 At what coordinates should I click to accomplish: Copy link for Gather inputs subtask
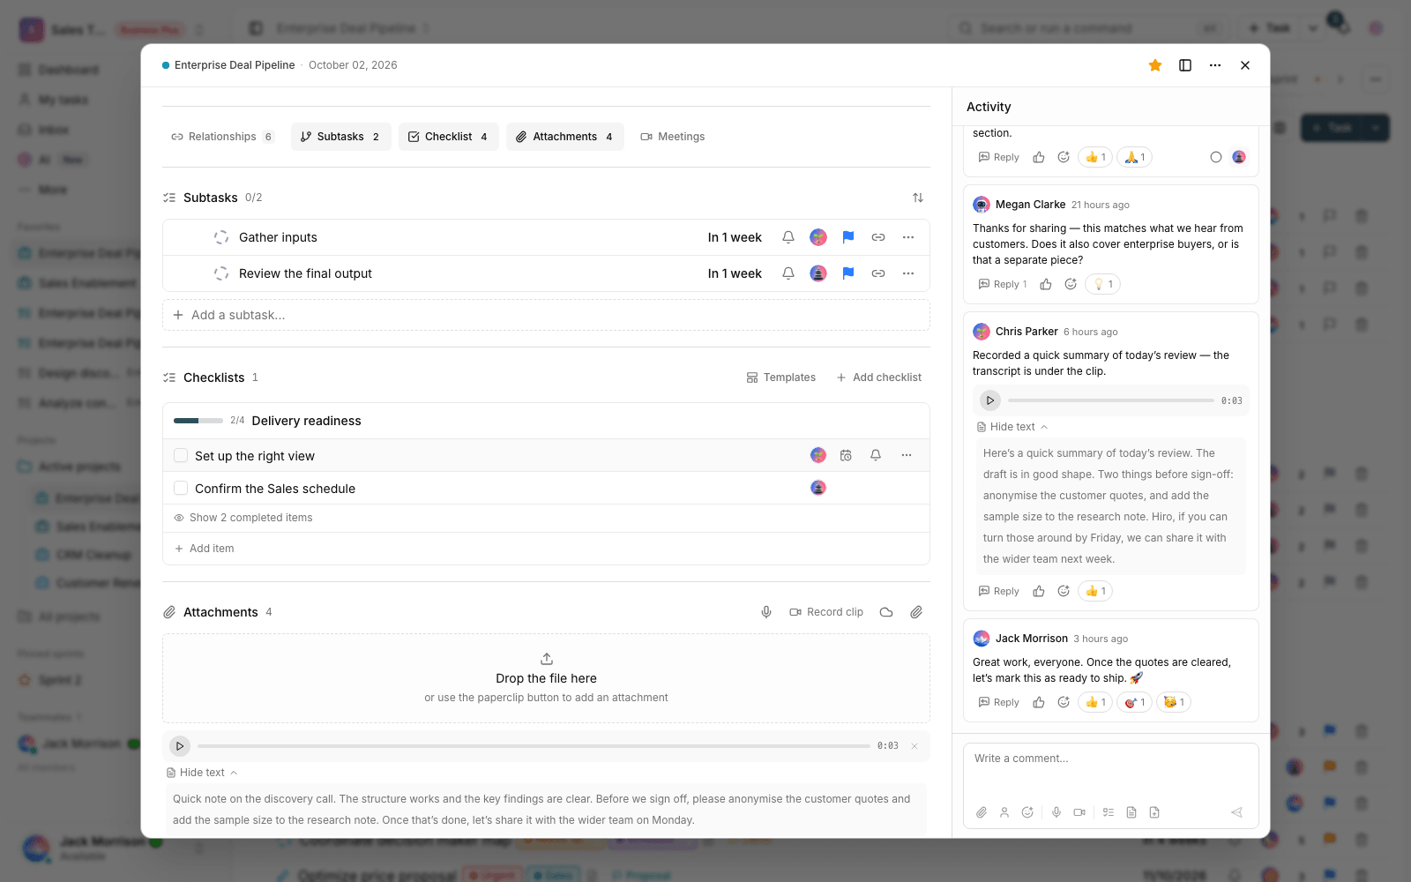point(878,237)
